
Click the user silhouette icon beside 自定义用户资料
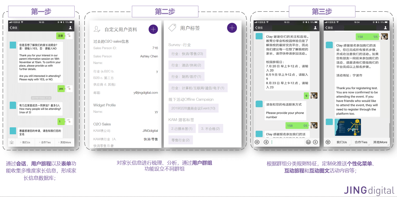[x=97, y=29]
